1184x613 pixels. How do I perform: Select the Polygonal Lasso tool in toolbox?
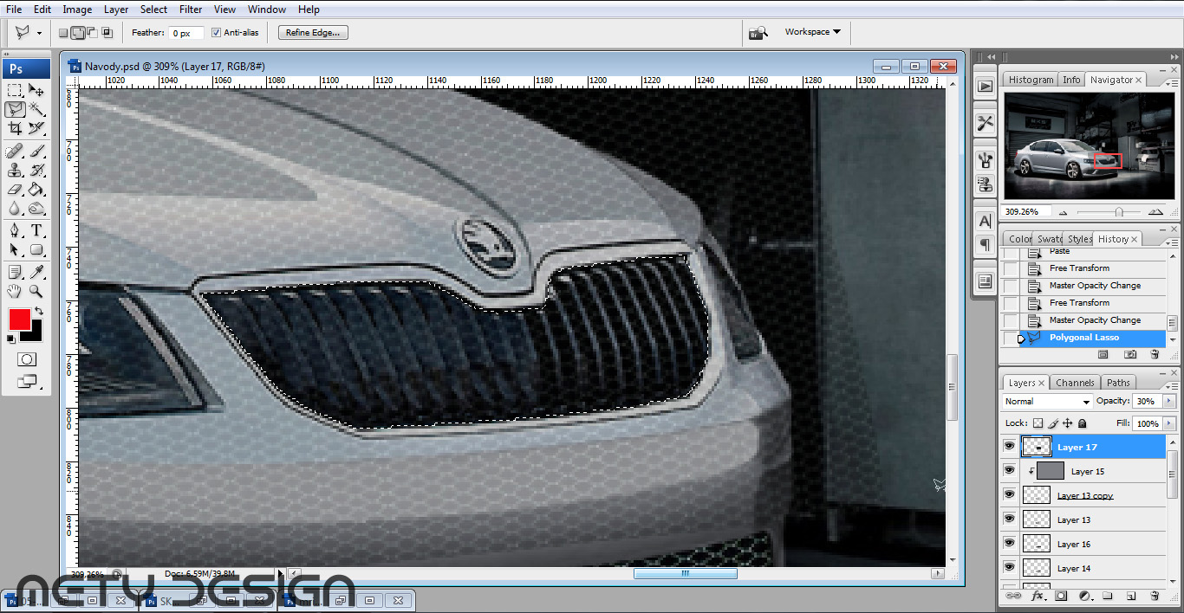tap(15, 109)
